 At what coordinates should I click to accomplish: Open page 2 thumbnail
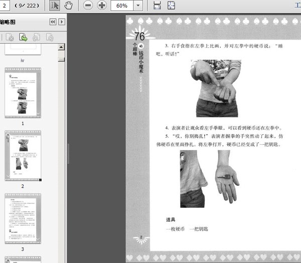[23, 155]
